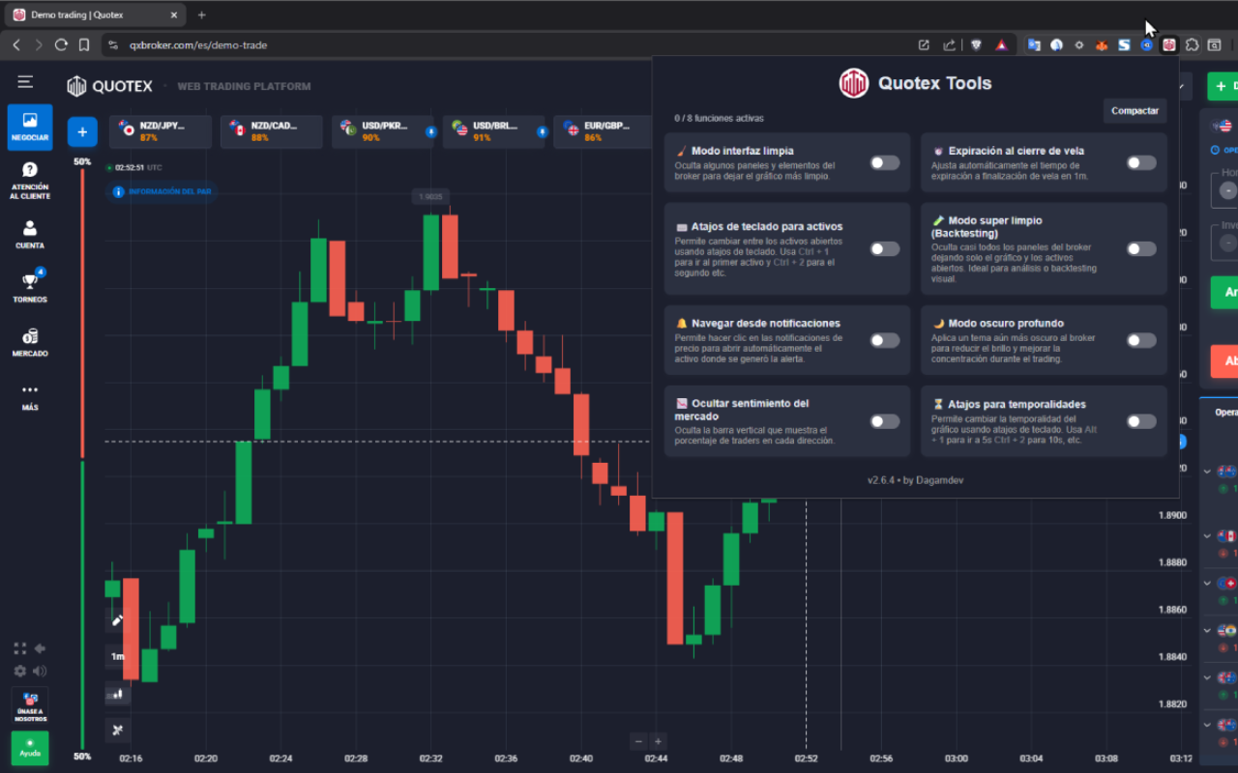This screenshot has width=1238, height=773.
Task: Reload the page
Action: click(61, 44)
